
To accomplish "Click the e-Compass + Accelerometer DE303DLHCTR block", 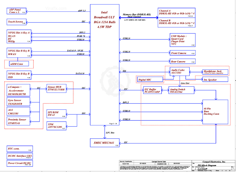I will click(x=18, y=90).
